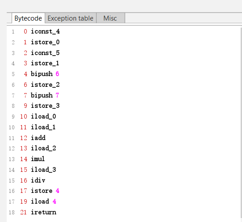The height and width of the screenshot is (222, 242).
Task: Click the vertical scrollbar of bytecode view
Action: 241,124
